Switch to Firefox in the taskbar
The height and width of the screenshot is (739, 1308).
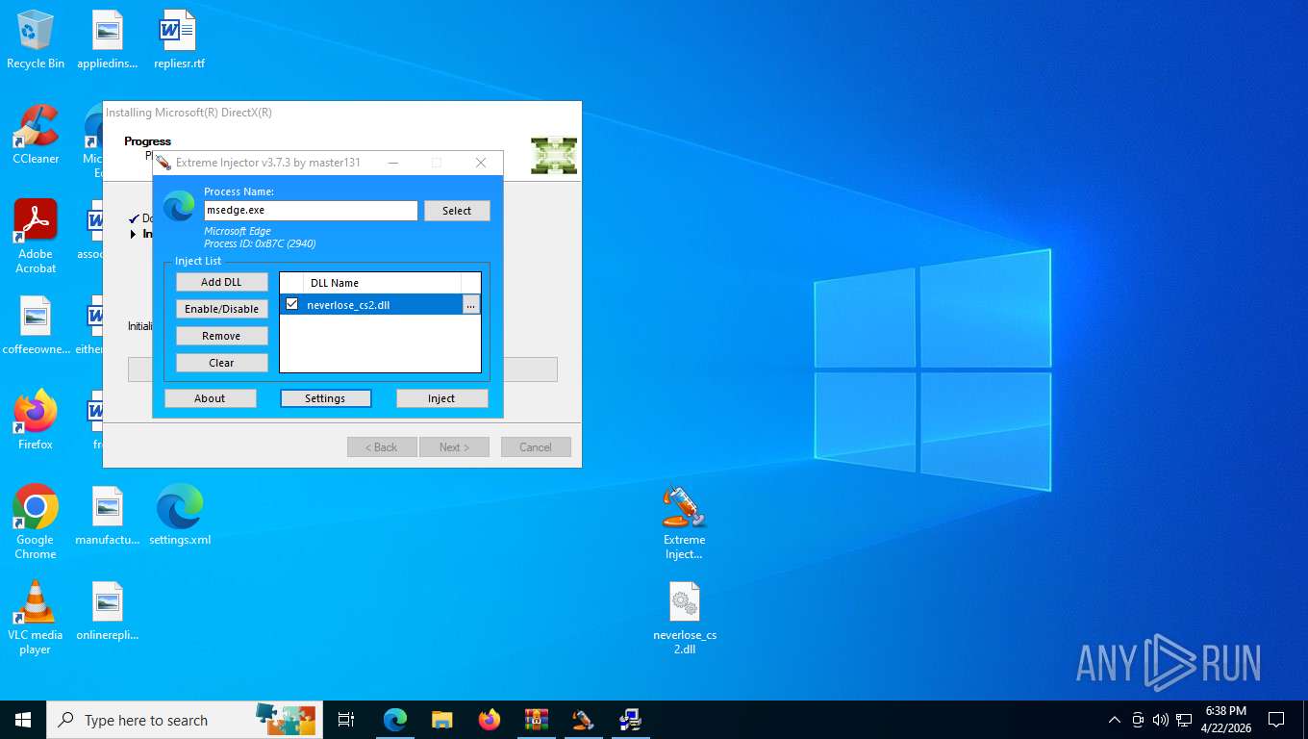tap(490, 720)
